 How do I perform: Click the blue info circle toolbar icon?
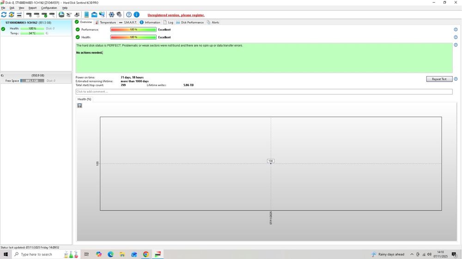point(136,14)
